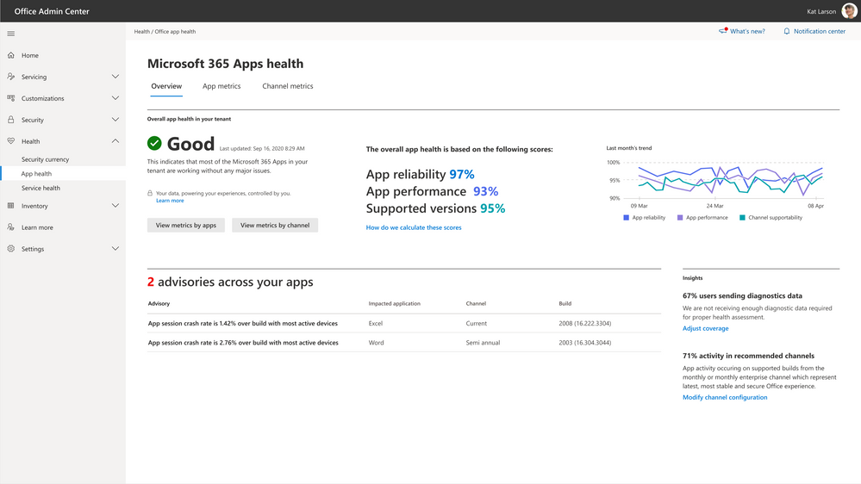Expand the Inventory section chevron

(115, 205)
